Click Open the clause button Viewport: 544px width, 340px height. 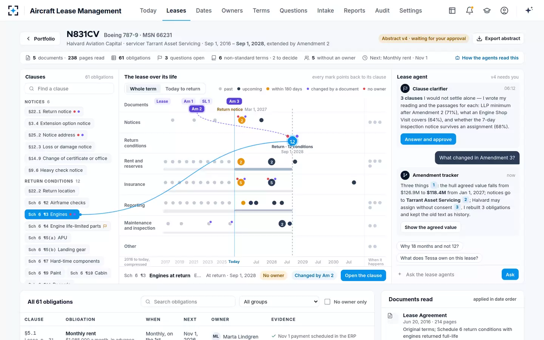click(x=363, y=275)
